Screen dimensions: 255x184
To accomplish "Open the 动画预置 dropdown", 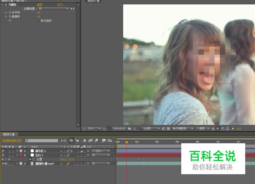I will tap(53, 8).
